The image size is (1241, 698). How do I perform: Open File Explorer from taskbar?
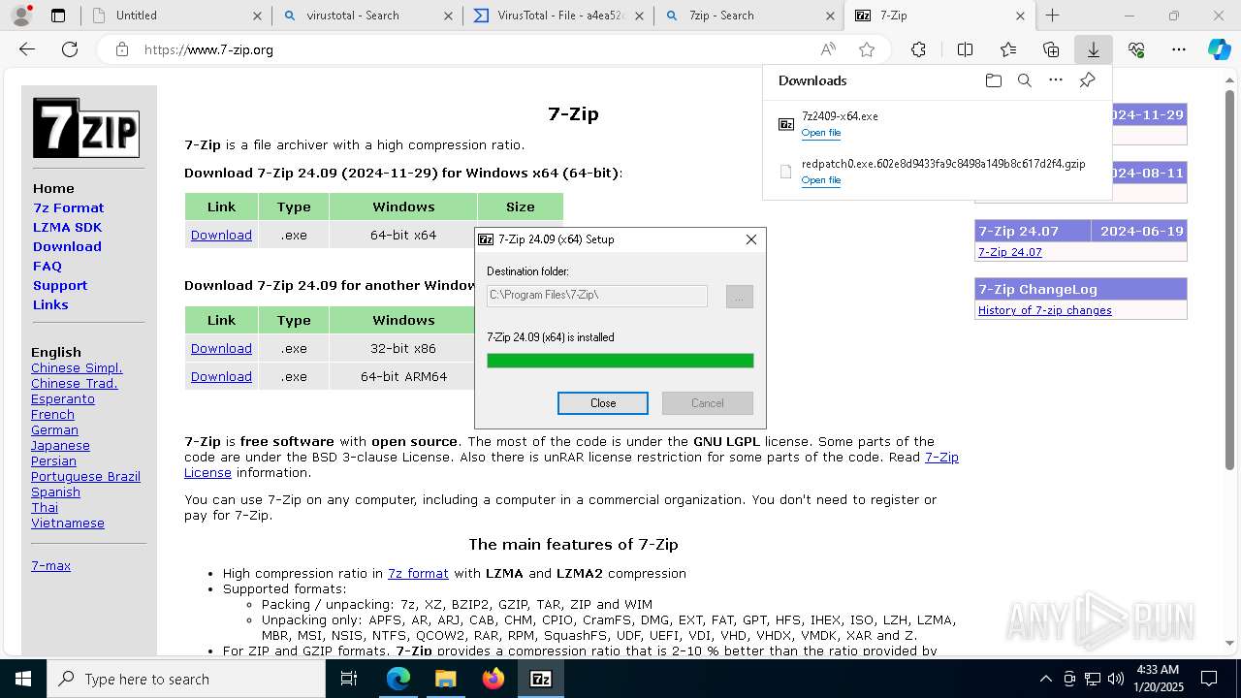[445, 679]
